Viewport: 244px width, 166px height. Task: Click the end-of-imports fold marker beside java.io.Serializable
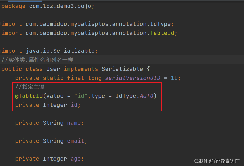click(1, 51)
